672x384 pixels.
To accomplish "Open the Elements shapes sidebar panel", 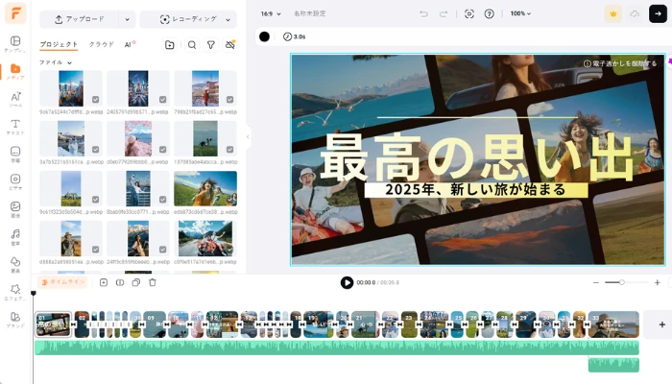I will click(15, 264).
